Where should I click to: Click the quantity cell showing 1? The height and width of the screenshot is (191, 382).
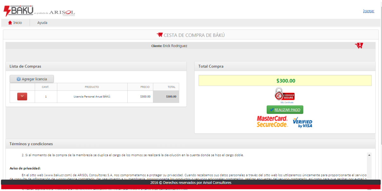click(x=46, y=96)
